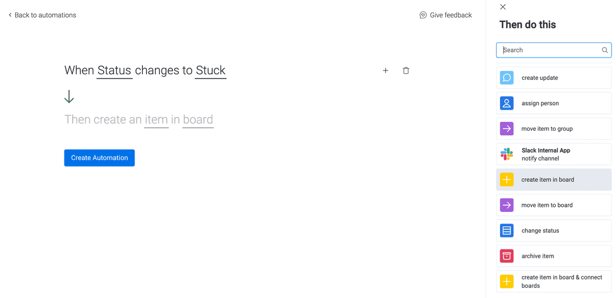
Task: Click the plus icon to add action
Action: pyautogui.click(x=385, y=70)
